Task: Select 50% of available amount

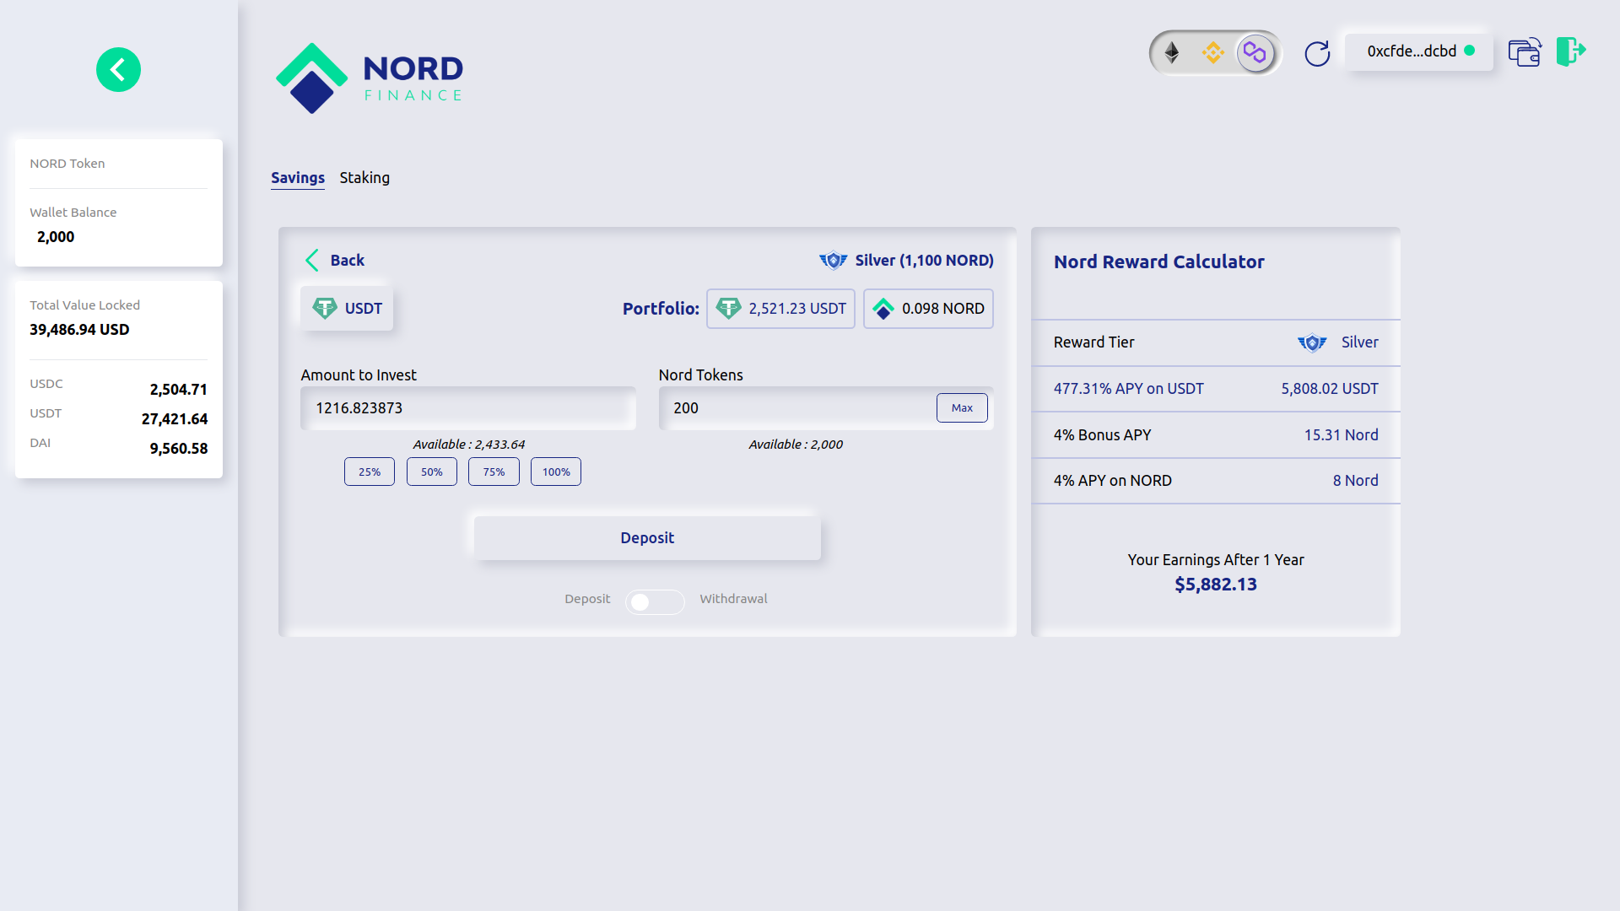Action: pyautogui.click(x=432, y=472)
